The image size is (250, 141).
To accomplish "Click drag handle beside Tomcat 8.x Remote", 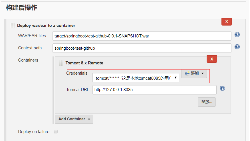I will (61, 63).
